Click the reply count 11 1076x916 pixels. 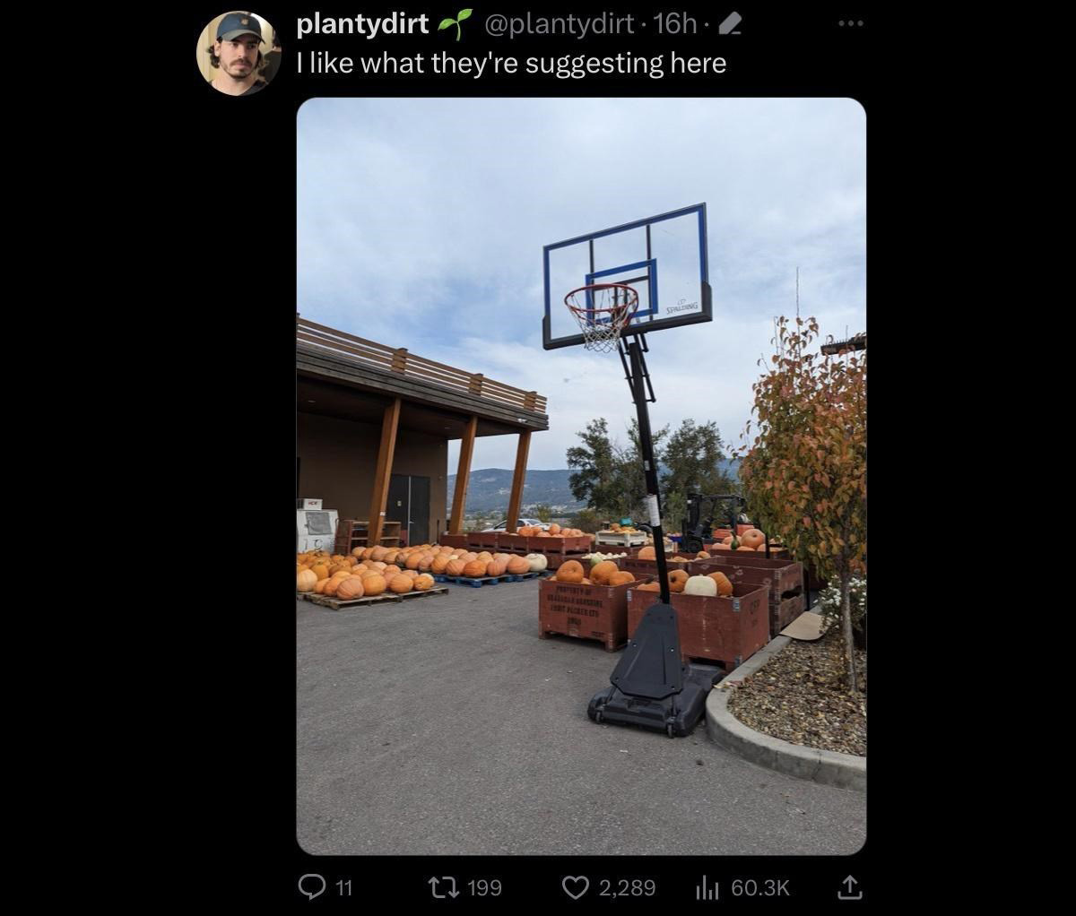343,888
